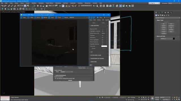Click the Corona VFB vertical scrollbar
This screenshot has height=101, width=181.
[x=109, y=43]
